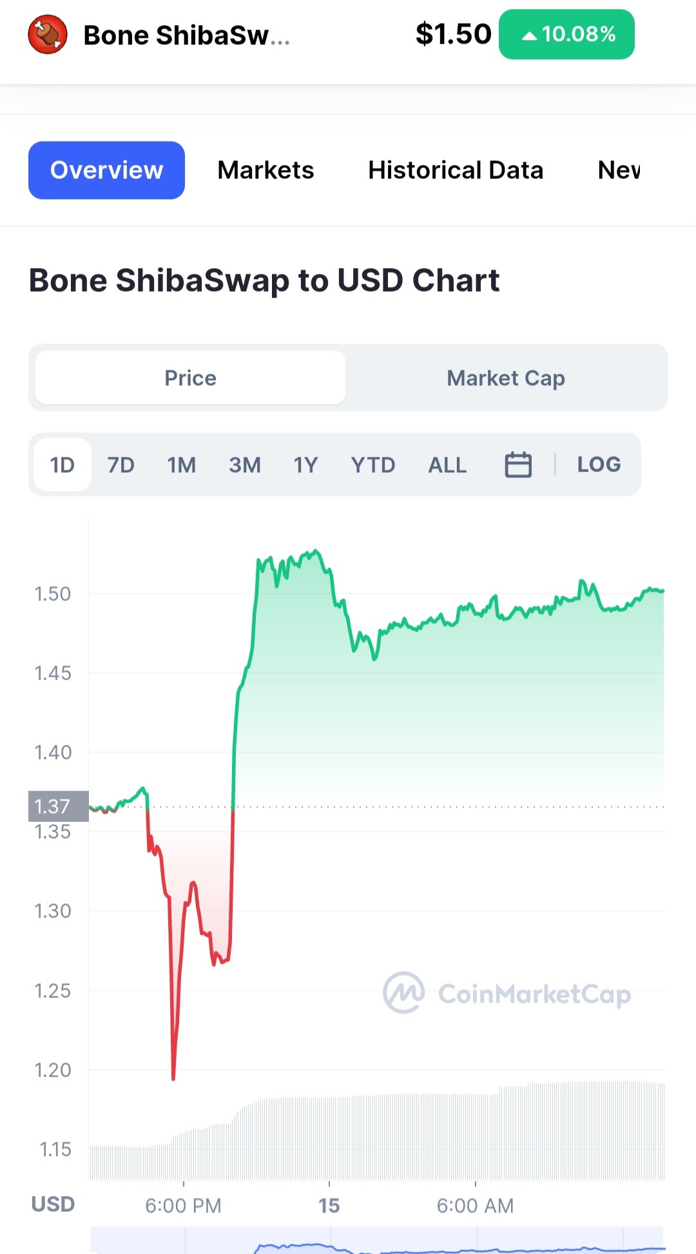The height and width of the screenshot is (1254, 696).
Task: Go to the Markets tab
Action: (266, 170)
